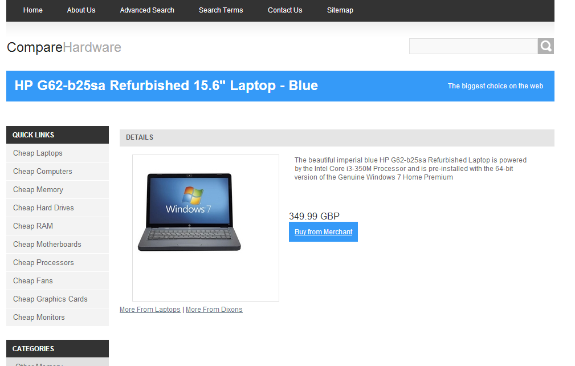This screenshot has height=366, width=575.
Task: Open Advanced Search in navigation bar
Action: pos(147,10)
